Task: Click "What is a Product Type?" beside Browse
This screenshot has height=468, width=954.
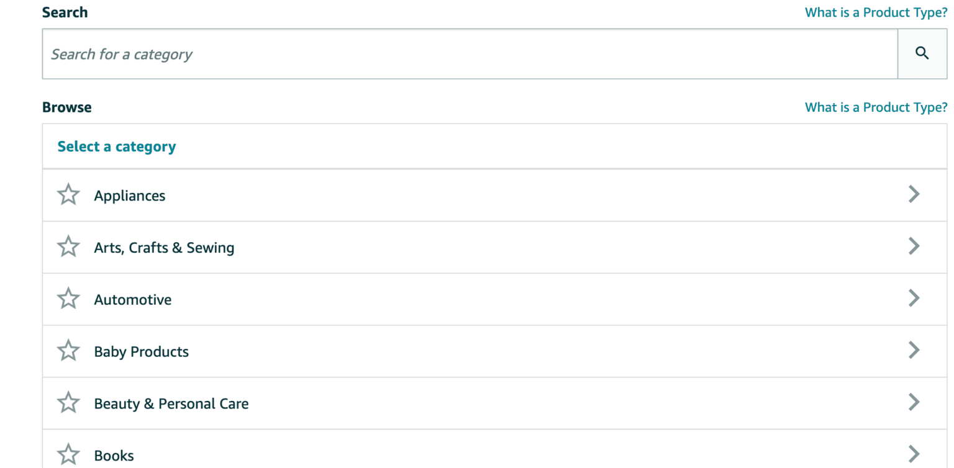Action: click(x=876, y=107)
